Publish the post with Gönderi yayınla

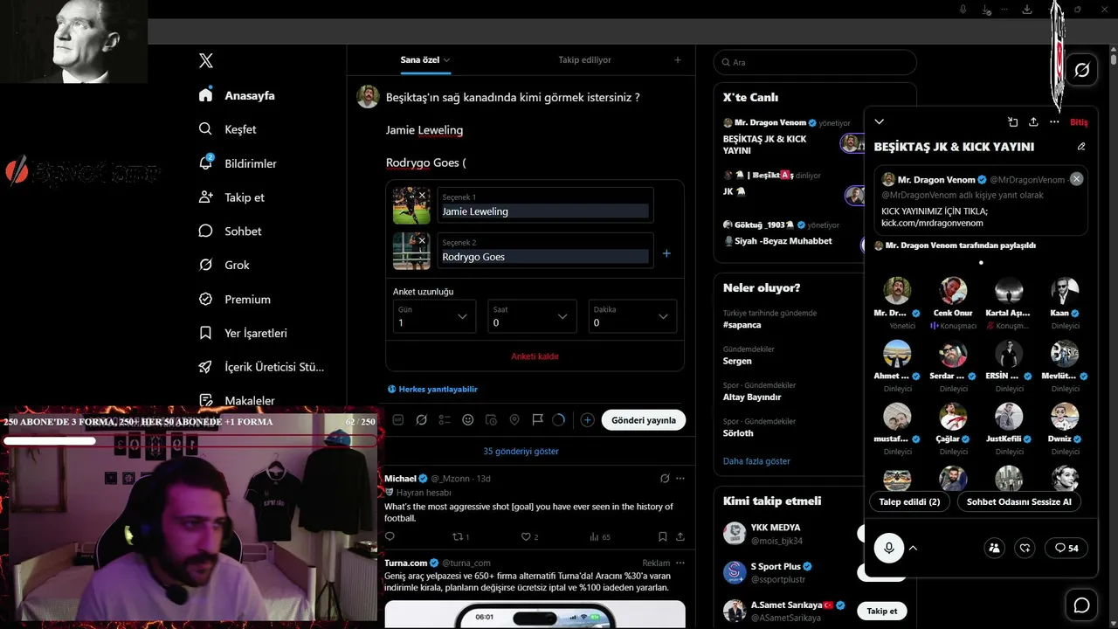click(x=644, y=420)
